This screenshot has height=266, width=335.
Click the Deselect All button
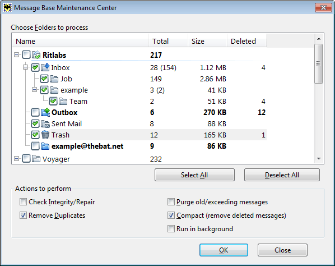click(x=282, y=175)
